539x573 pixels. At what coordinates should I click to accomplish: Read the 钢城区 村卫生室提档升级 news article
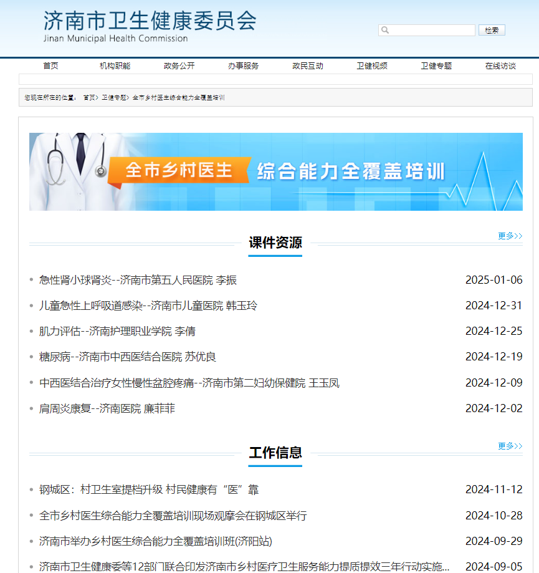point(148,489)
